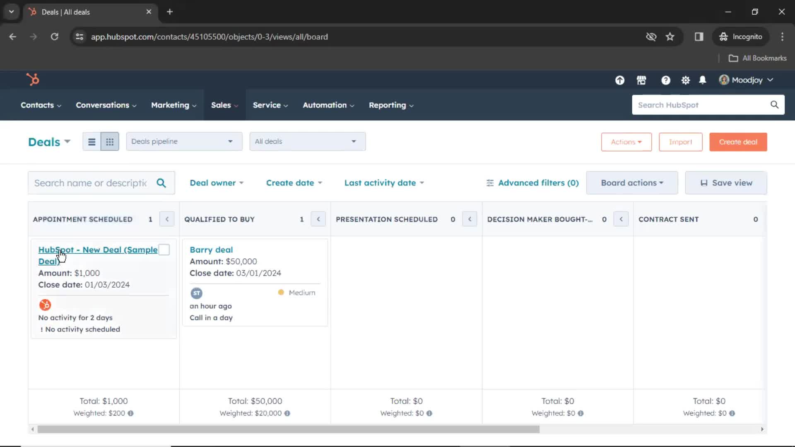
Task: Switch to board grid view icon
Action: 110,142
